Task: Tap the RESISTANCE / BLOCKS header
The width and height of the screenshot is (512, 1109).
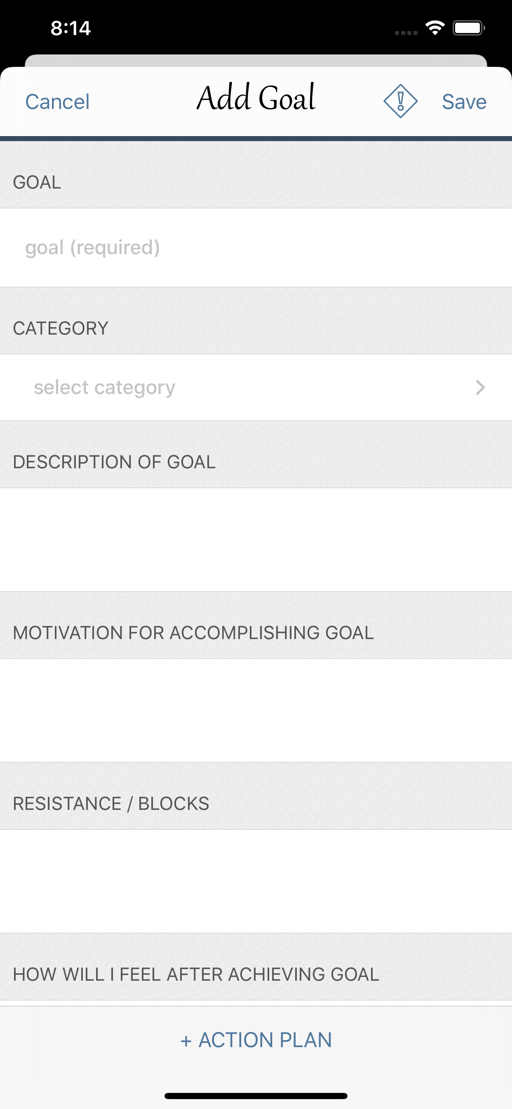Action: click(111, 804)
